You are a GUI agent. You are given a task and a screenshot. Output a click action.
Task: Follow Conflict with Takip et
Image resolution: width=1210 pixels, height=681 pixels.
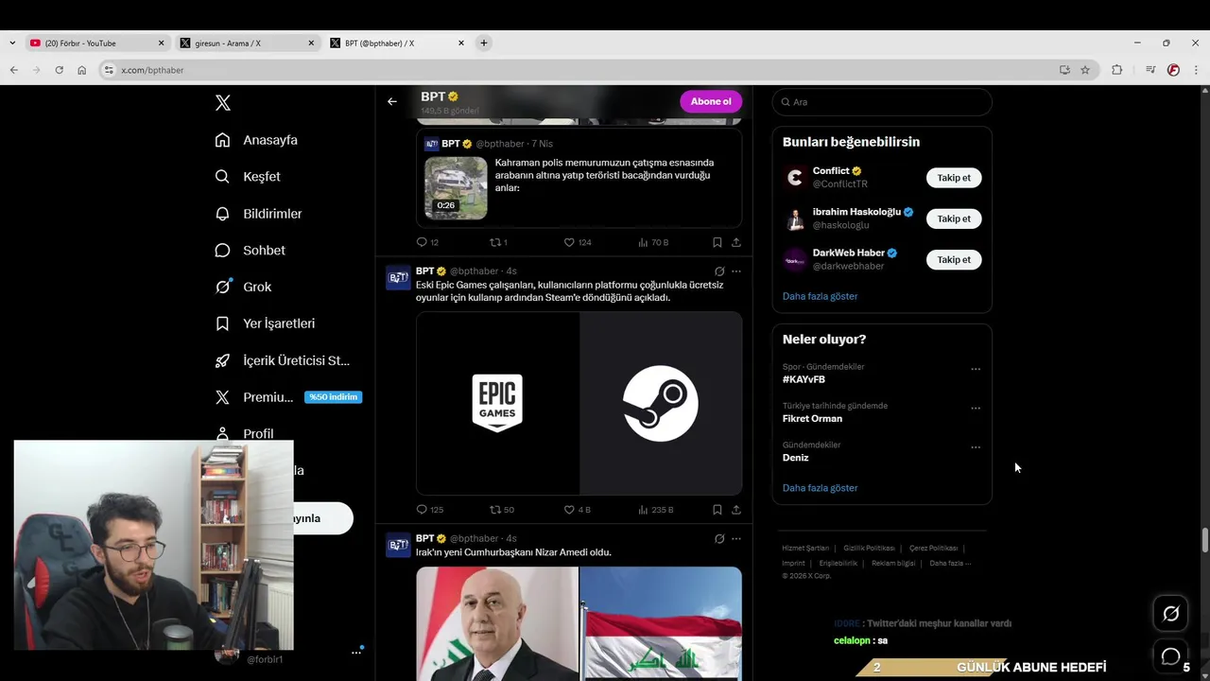(x=954, y=178)
